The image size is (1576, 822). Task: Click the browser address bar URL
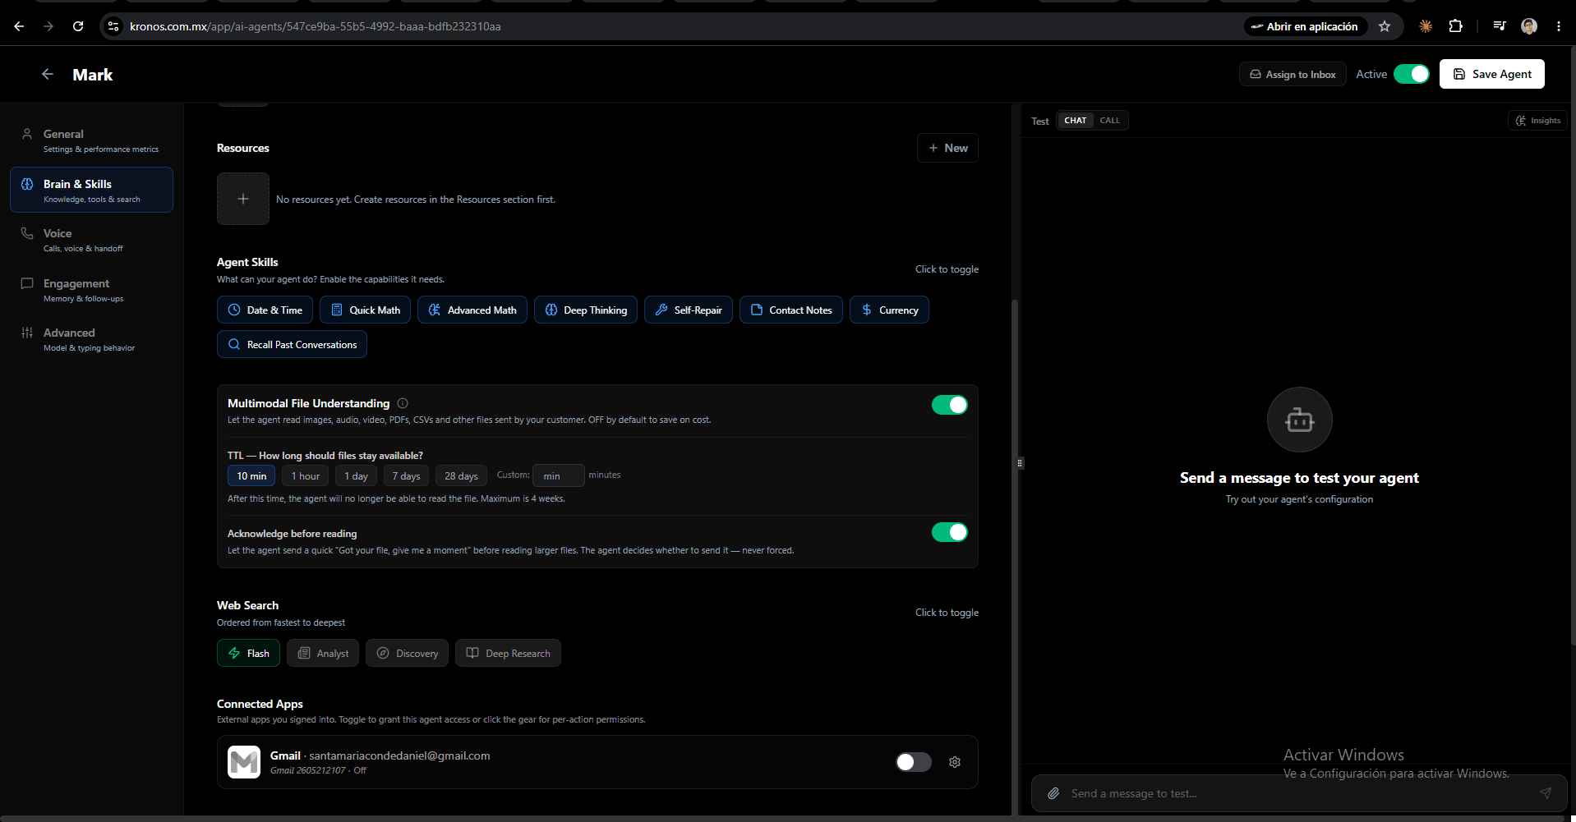(x=316, y=26)
